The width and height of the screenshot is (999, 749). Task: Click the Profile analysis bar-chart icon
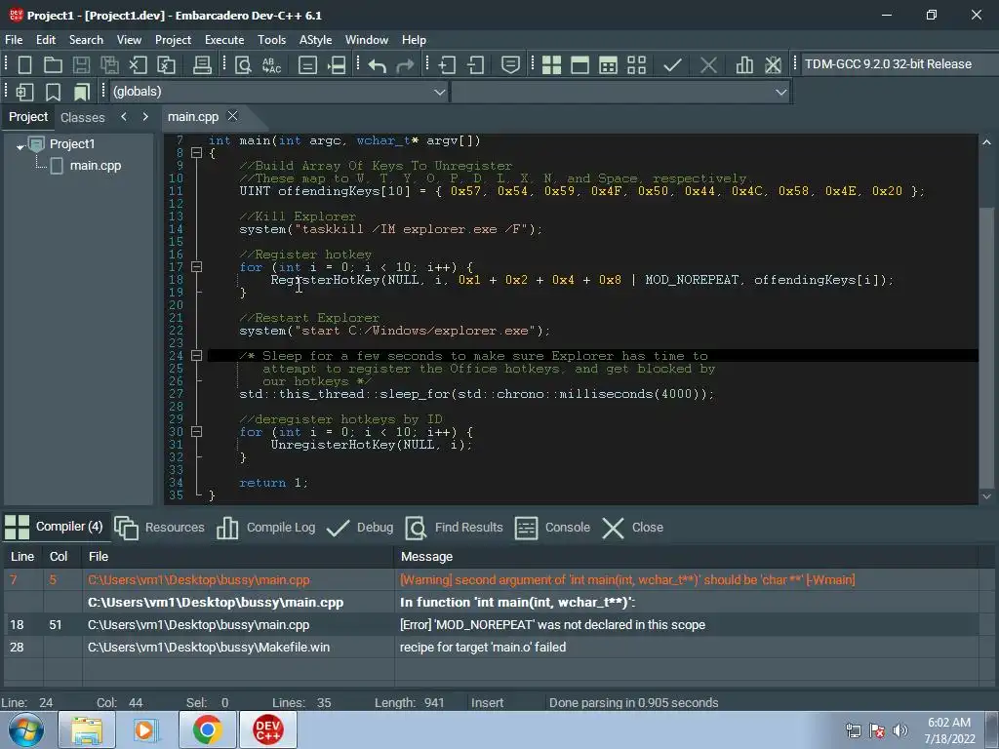[744, 65]
